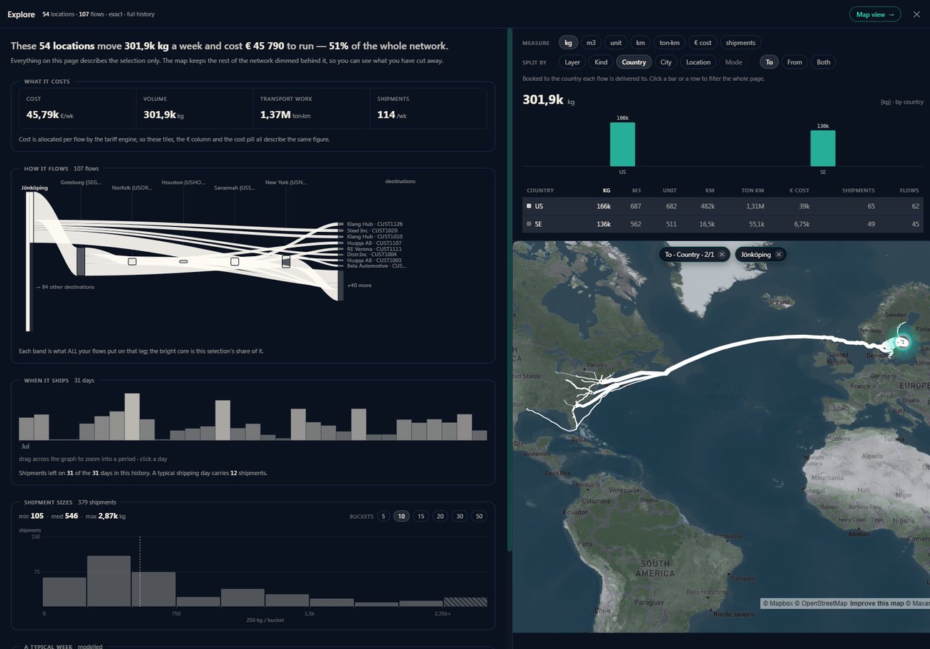Set measure to kg
930x649 pixels.
pyautogui.click(x=569, y=43)
